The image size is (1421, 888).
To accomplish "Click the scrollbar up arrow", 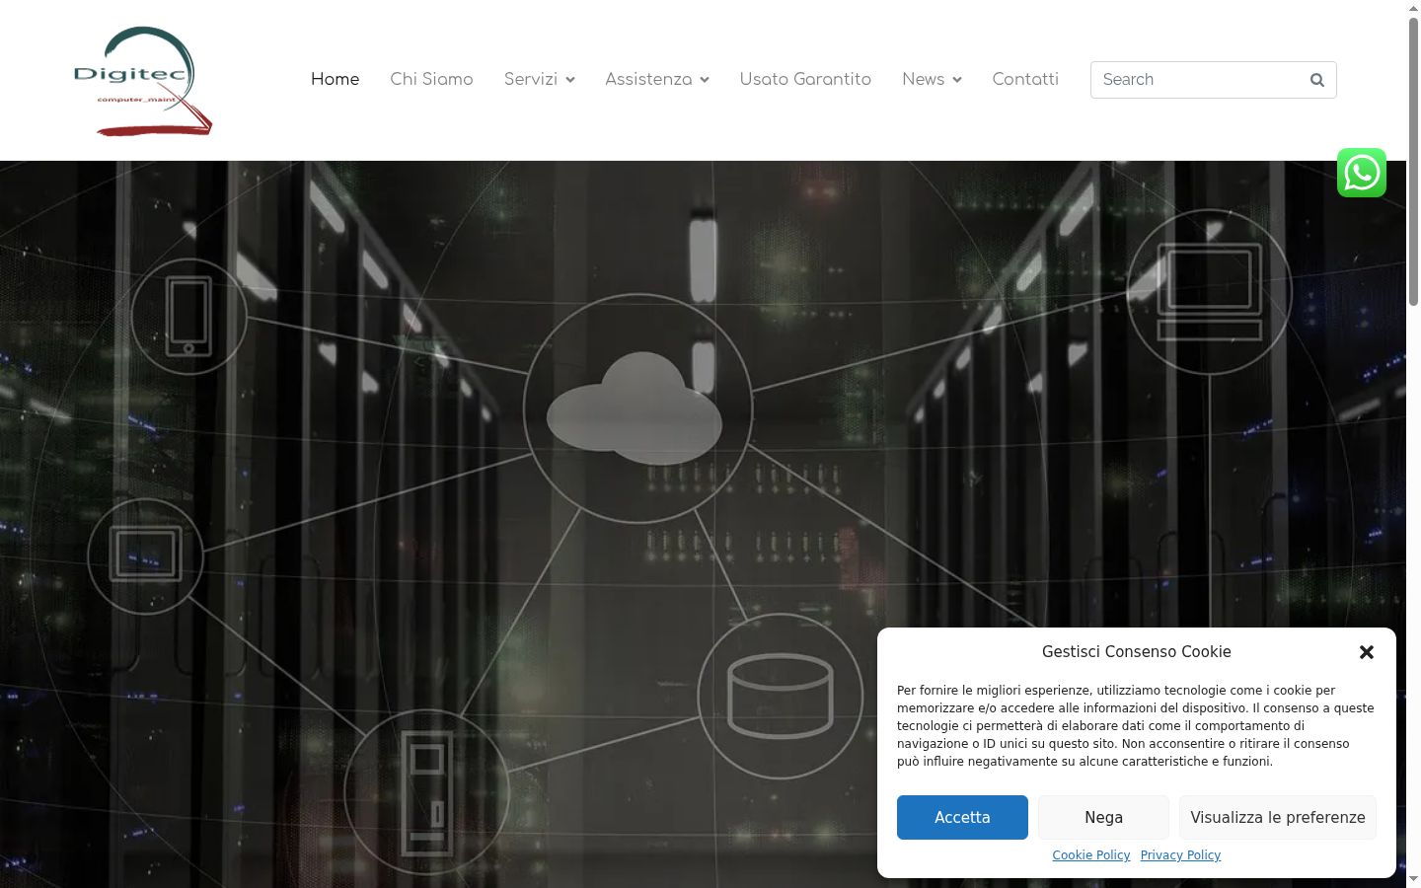I will tap(1413, 8).
